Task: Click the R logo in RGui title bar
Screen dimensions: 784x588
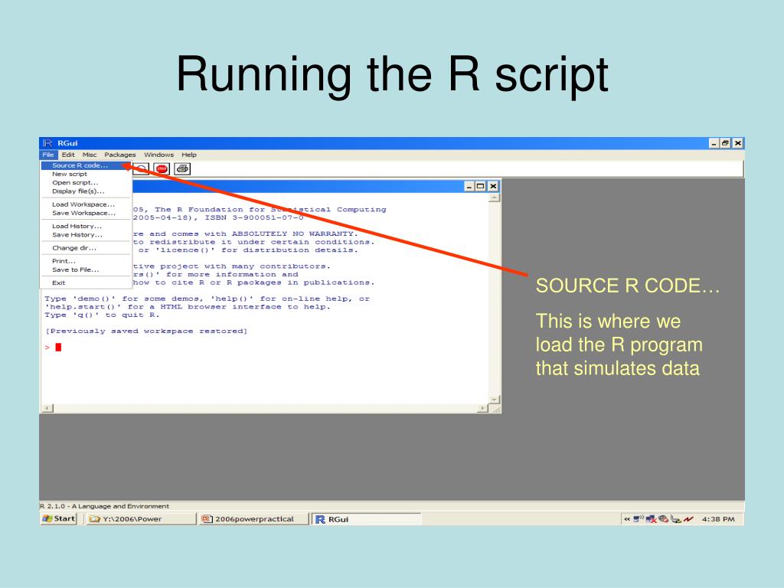Action: tap(47, 143)
